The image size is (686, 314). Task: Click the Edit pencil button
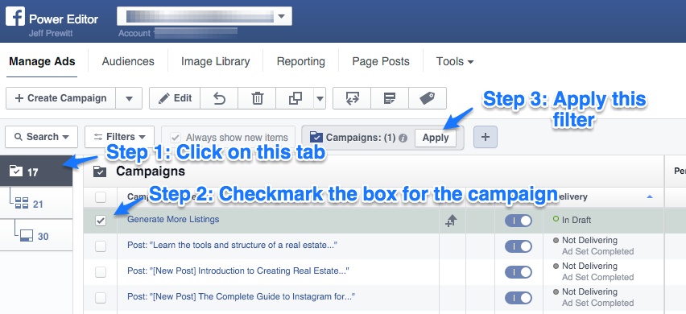pos(175,98)
